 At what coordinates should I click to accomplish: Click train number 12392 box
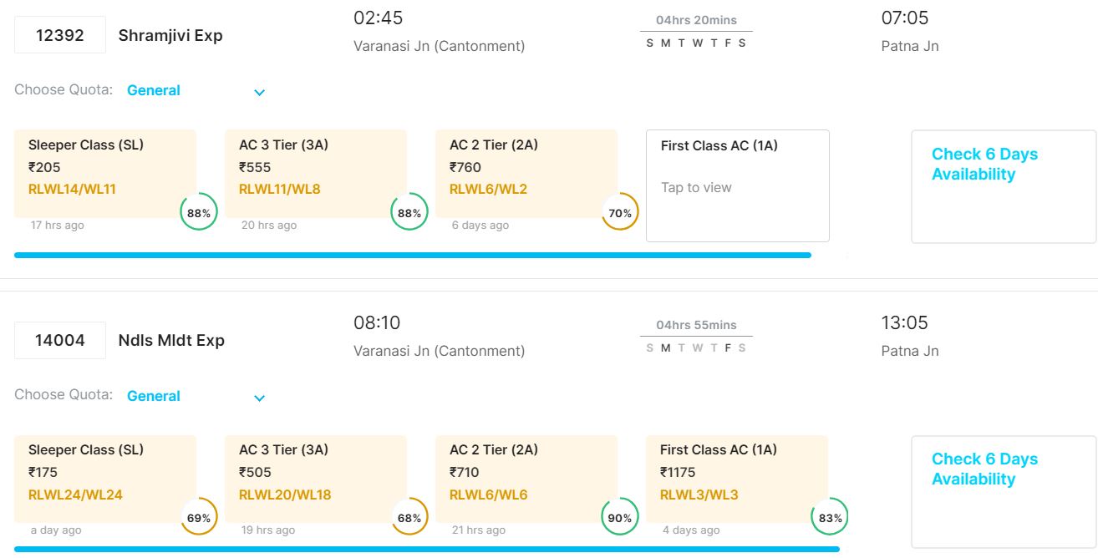pyautogui.click(x=60, y=35)
